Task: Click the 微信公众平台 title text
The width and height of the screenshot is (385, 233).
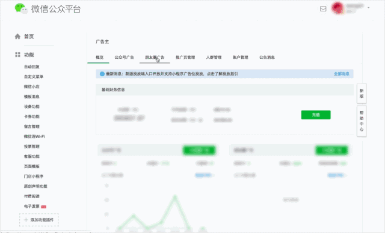Action: point(56,9)
